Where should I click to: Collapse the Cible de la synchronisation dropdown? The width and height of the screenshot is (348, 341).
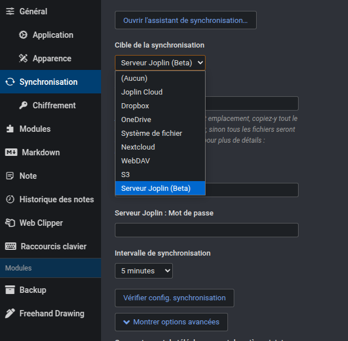point(160,62)
